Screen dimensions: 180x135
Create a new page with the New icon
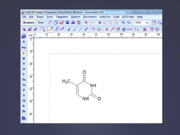point(50,22)
